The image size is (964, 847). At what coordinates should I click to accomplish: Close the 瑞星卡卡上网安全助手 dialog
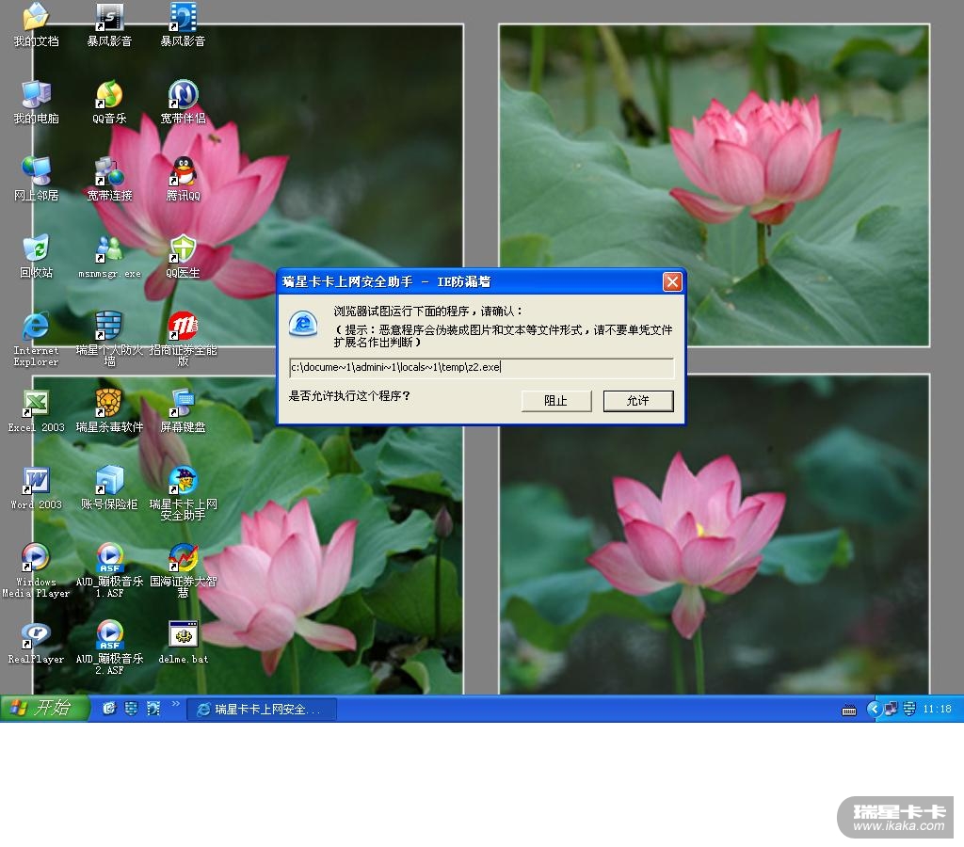click(672, 281)
